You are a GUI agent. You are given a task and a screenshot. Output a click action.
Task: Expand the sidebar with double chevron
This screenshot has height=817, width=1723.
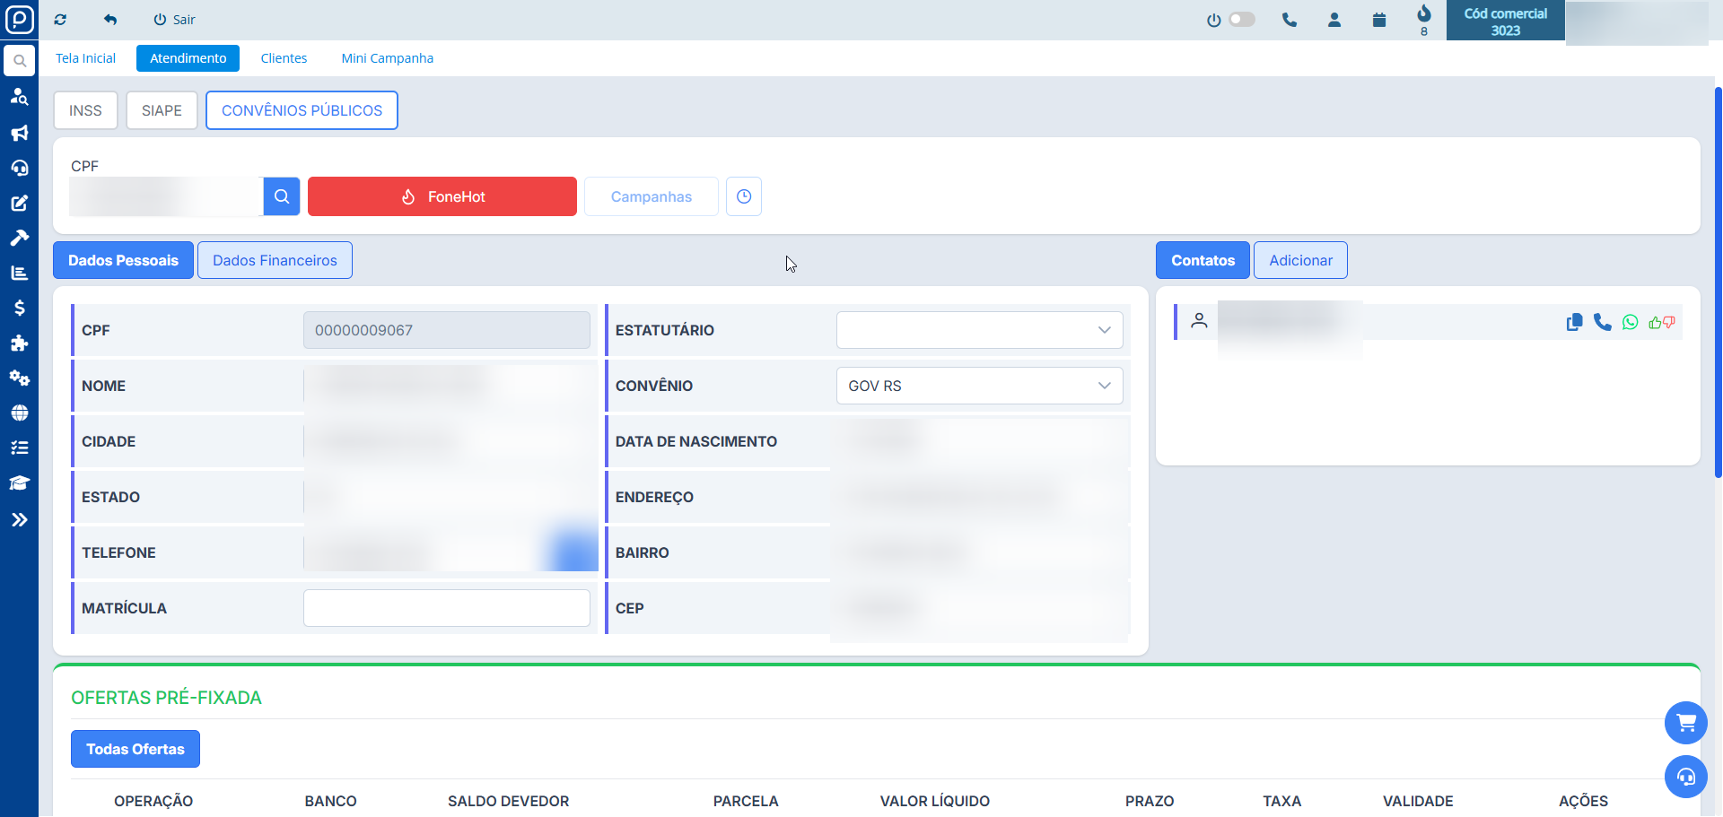[19, 520]
